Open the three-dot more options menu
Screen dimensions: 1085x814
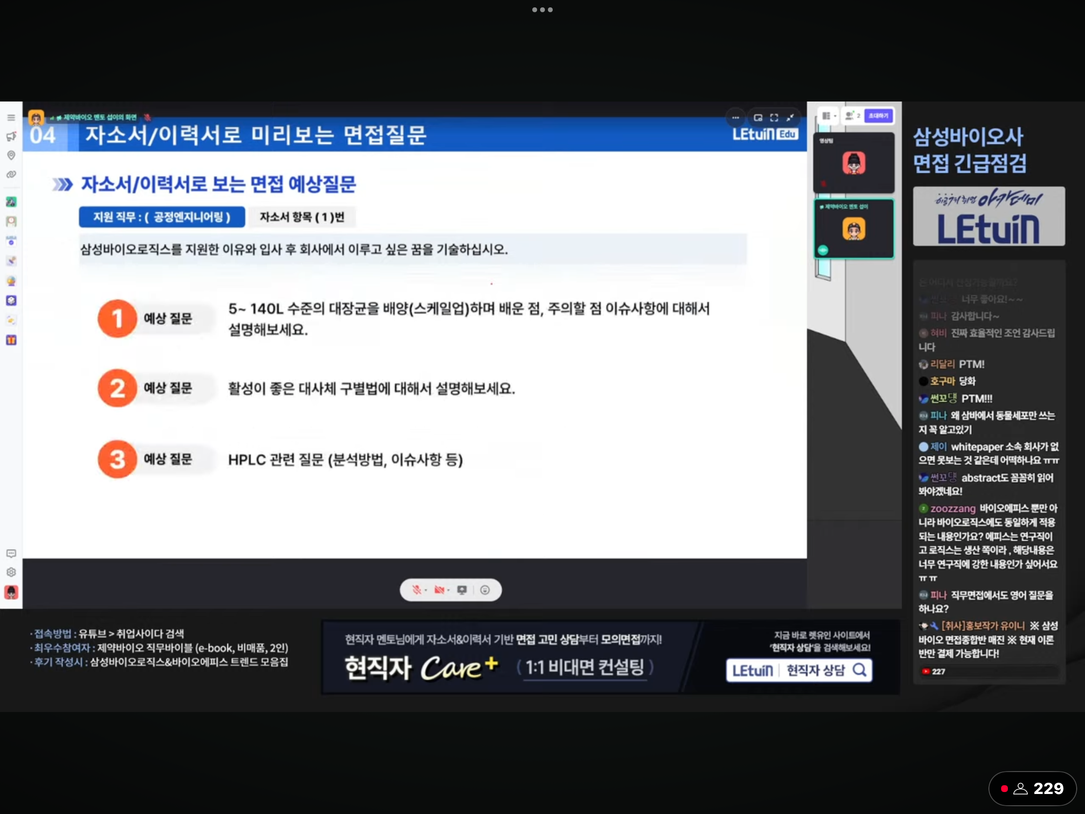[x=735, y=118]
